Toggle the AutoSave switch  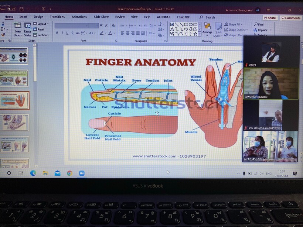pos(11,9)
